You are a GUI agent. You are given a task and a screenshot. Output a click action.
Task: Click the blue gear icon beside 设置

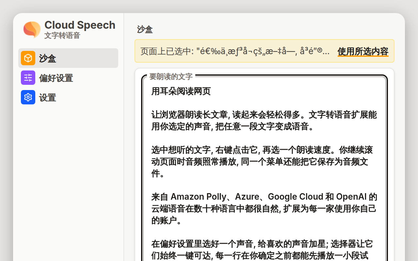pos(28,97)
